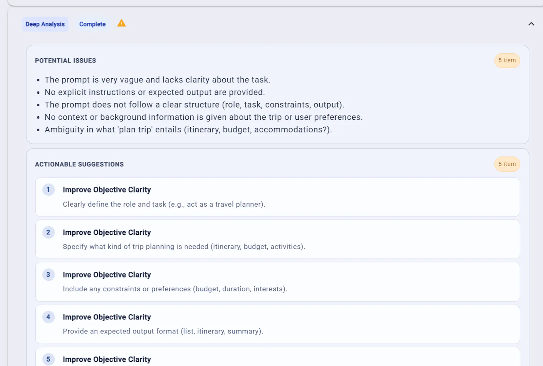Select 'does not follow a clear structure' issue
Viewport: 543px width, 366px height.
[x=194, y=105]
